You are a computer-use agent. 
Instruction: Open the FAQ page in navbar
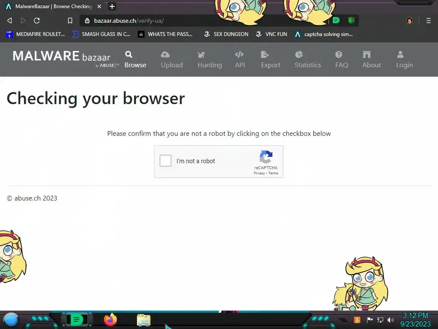[342, 60]
